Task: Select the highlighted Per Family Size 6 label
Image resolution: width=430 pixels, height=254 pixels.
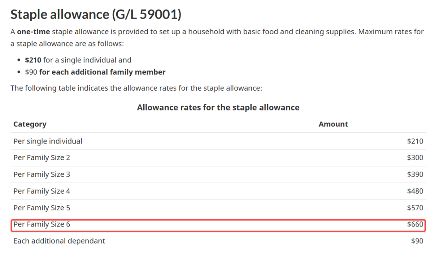Action: point(42,224)
